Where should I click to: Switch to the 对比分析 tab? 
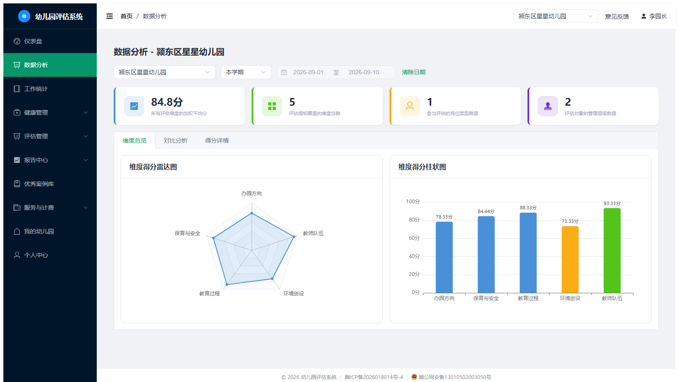tap(176, 140)
